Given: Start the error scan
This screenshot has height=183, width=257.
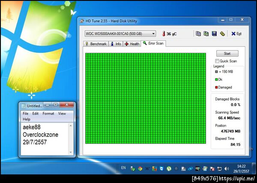Looking at the screenshot, I should point(227,53).
